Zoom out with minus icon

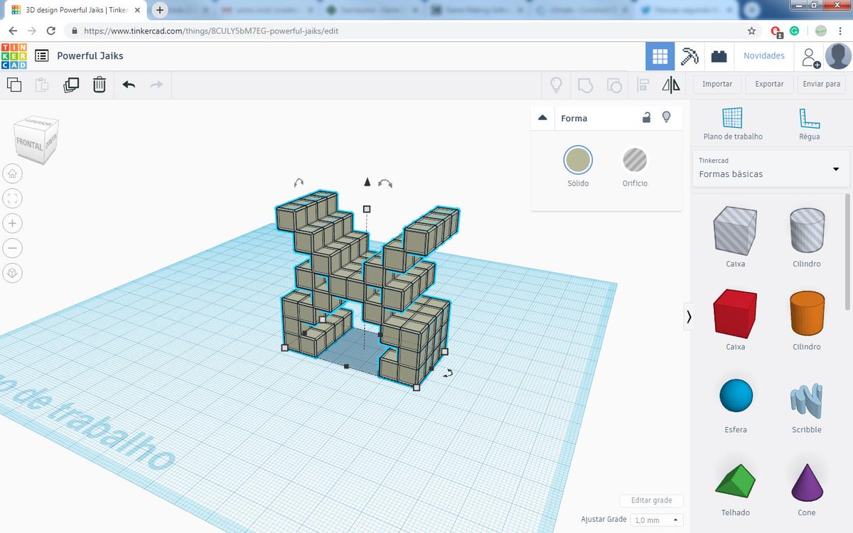[x=13, y=248]
